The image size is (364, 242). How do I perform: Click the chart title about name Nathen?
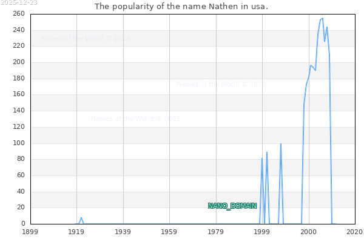coord(181,7)
